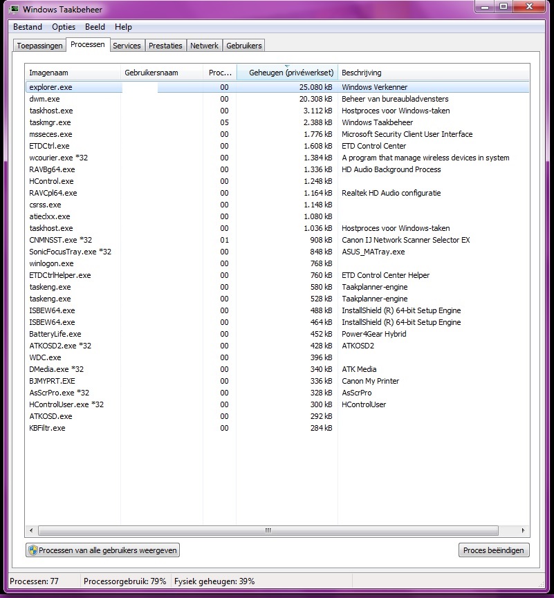Screen dimensions: 554x598
Task: Sort by Proc... column header
Action: click(220, 73)
